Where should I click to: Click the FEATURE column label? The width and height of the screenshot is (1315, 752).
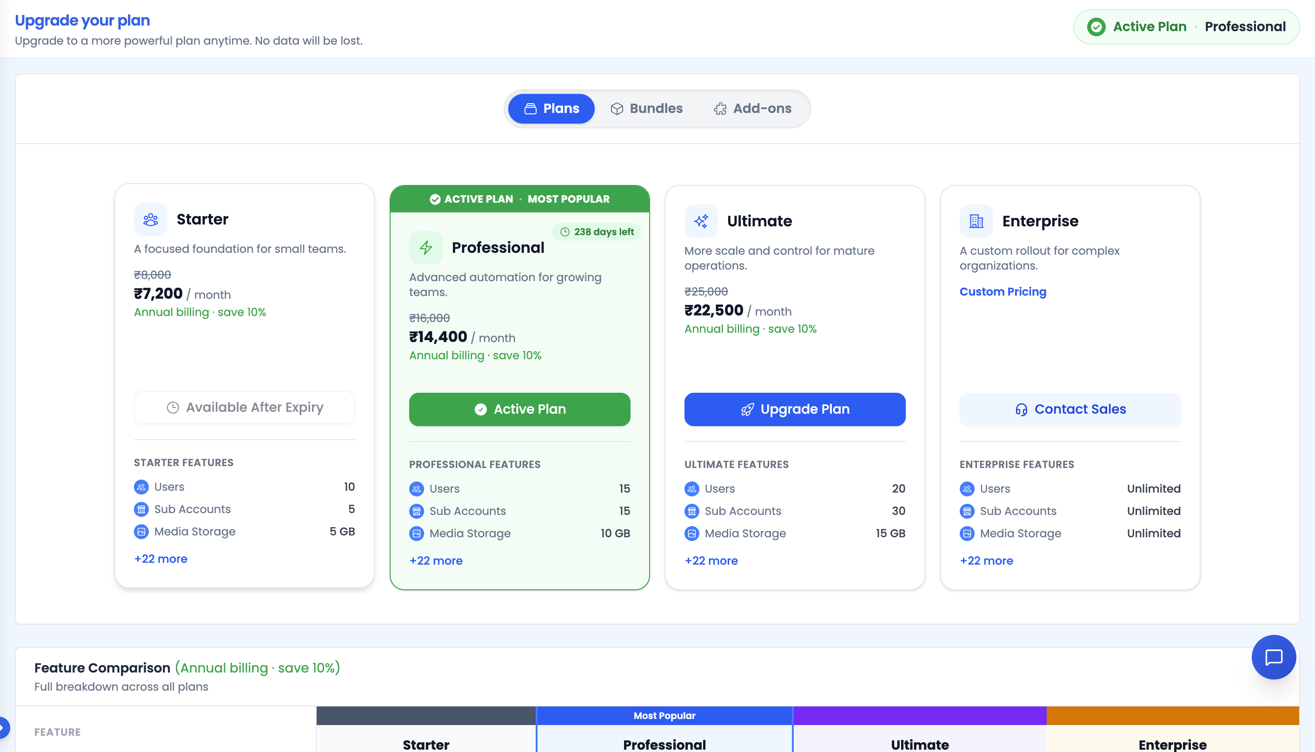coord(57,732)
